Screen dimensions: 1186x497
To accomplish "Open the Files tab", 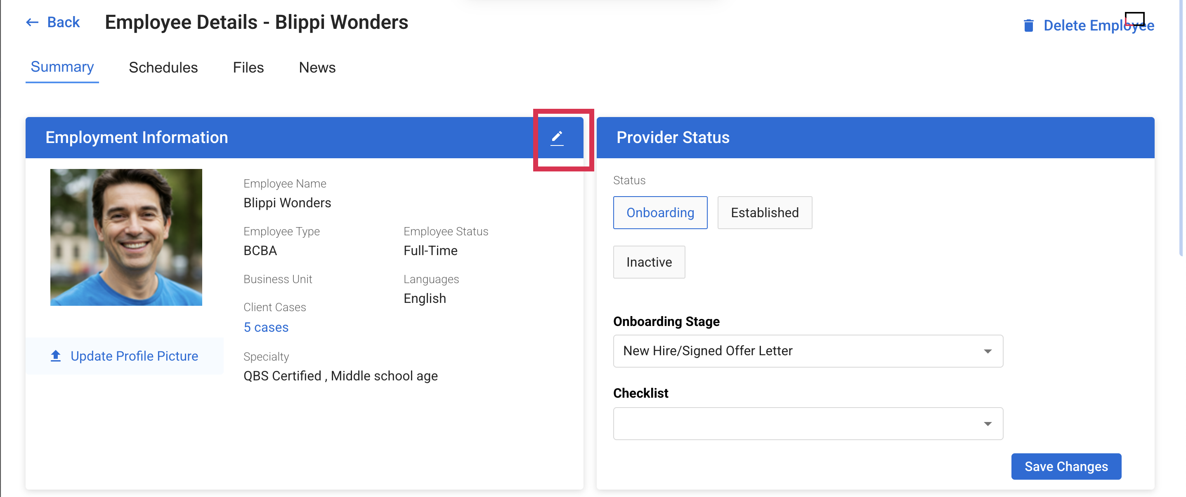I will pyautogui.click(x=248, y=68).
